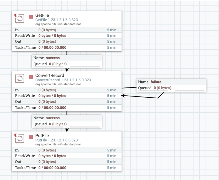The height and width of the screenshot is (180, 219).
Task: Click the arrowhead entering the PutFile processor
Action: click(x=67, y=130)
